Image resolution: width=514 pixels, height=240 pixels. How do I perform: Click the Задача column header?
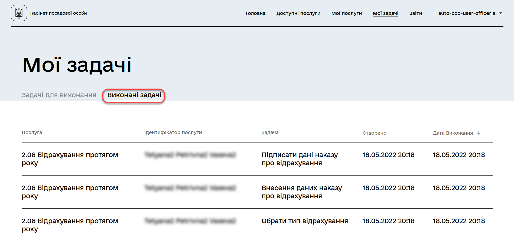click(x=270, y=132)
